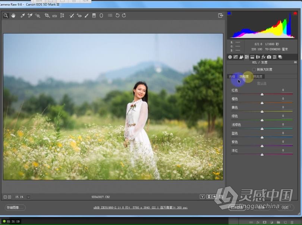Select the White Balance eyedropper tool

click(x=22, y=15)
